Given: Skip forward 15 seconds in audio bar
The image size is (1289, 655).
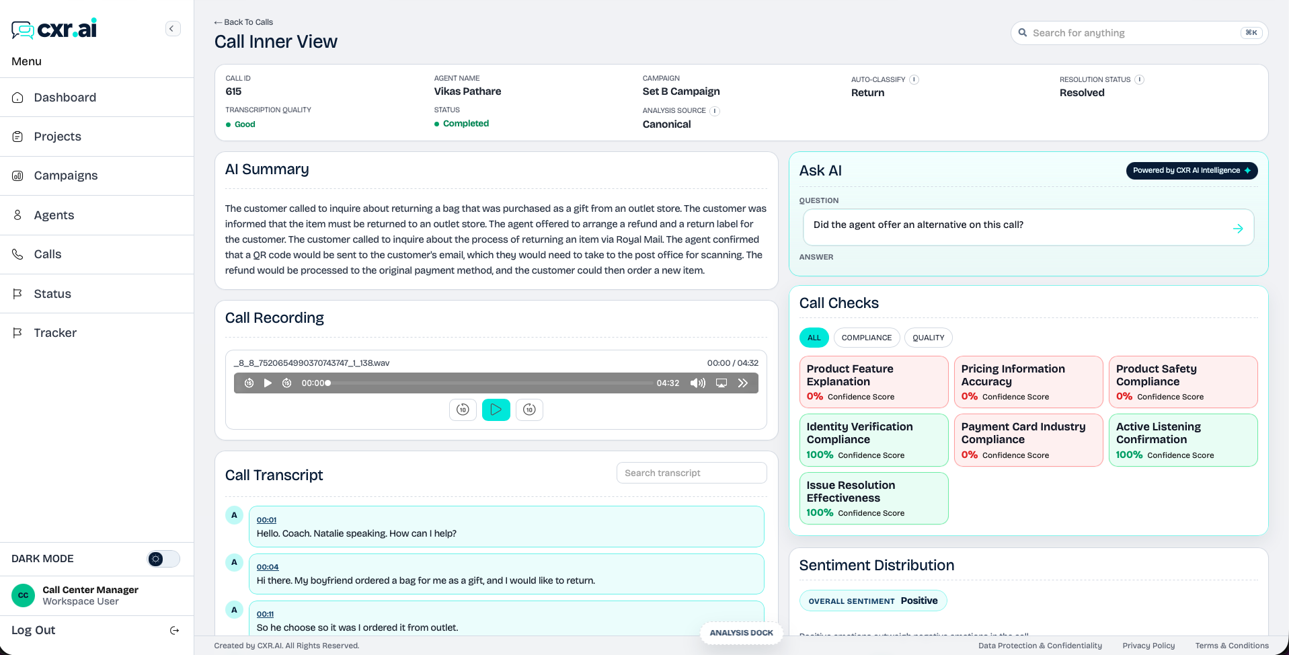Looking at the screenshot, I should coord(286,383).
